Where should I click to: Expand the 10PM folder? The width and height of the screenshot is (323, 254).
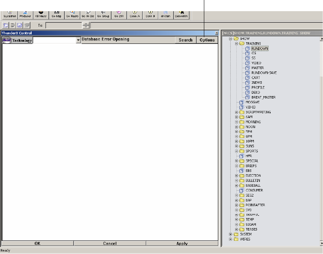point(236,142)
